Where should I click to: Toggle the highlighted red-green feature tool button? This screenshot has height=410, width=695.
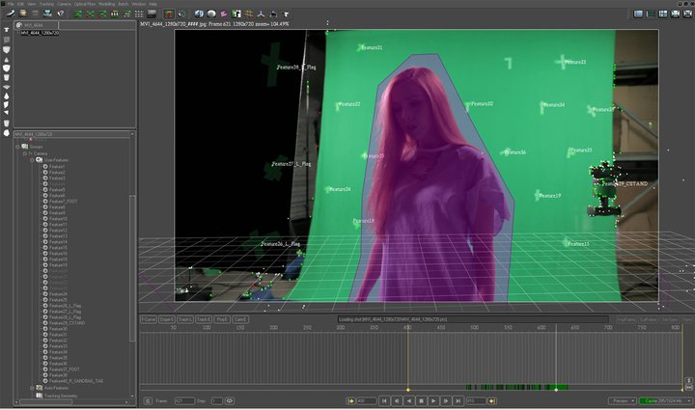point(169,14)
